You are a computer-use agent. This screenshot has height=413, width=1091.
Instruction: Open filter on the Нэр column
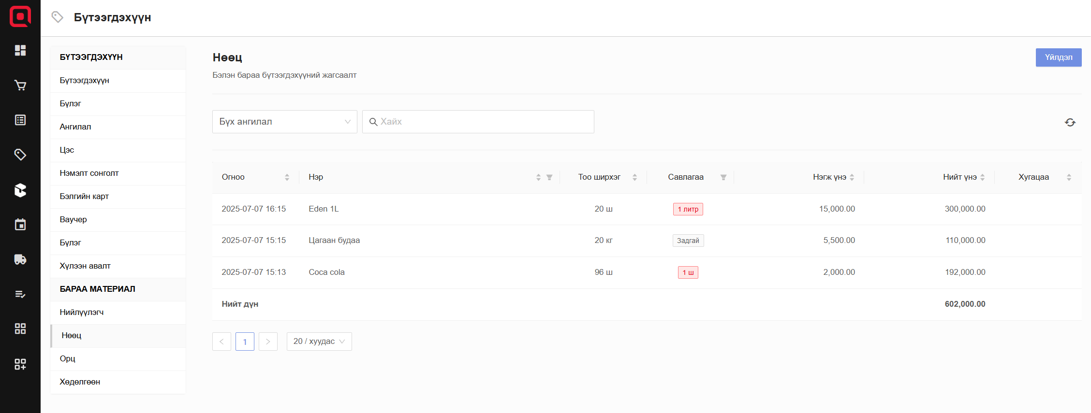[549, 177]
